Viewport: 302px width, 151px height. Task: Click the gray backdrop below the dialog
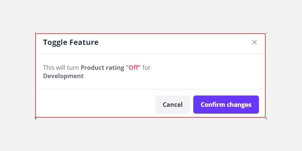pos(151,136)
